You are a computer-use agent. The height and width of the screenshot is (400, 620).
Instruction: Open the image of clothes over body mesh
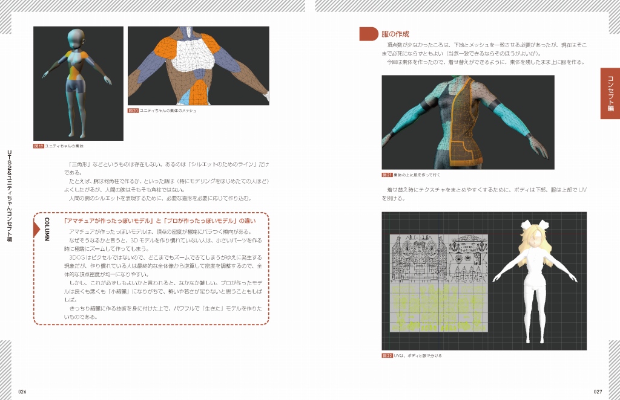coord(468,122)
